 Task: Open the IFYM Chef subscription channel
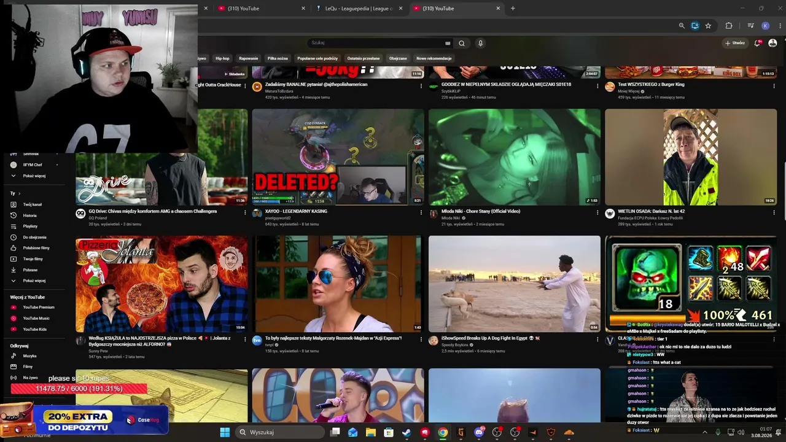click(34, 165)
